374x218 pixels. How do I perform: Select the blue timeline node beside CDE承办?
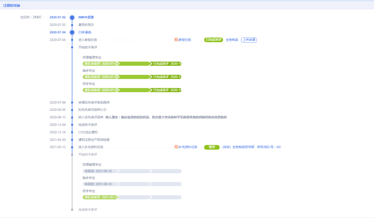click(x=72, y=32)
